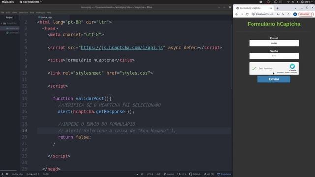Go forward in the Chrome window
315x177 pixels.
pos(242,14)
